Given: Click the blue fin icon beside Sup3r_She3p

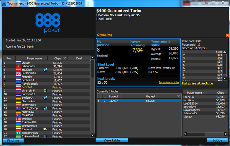Looking at the screenshot, I should coord(45,108).
